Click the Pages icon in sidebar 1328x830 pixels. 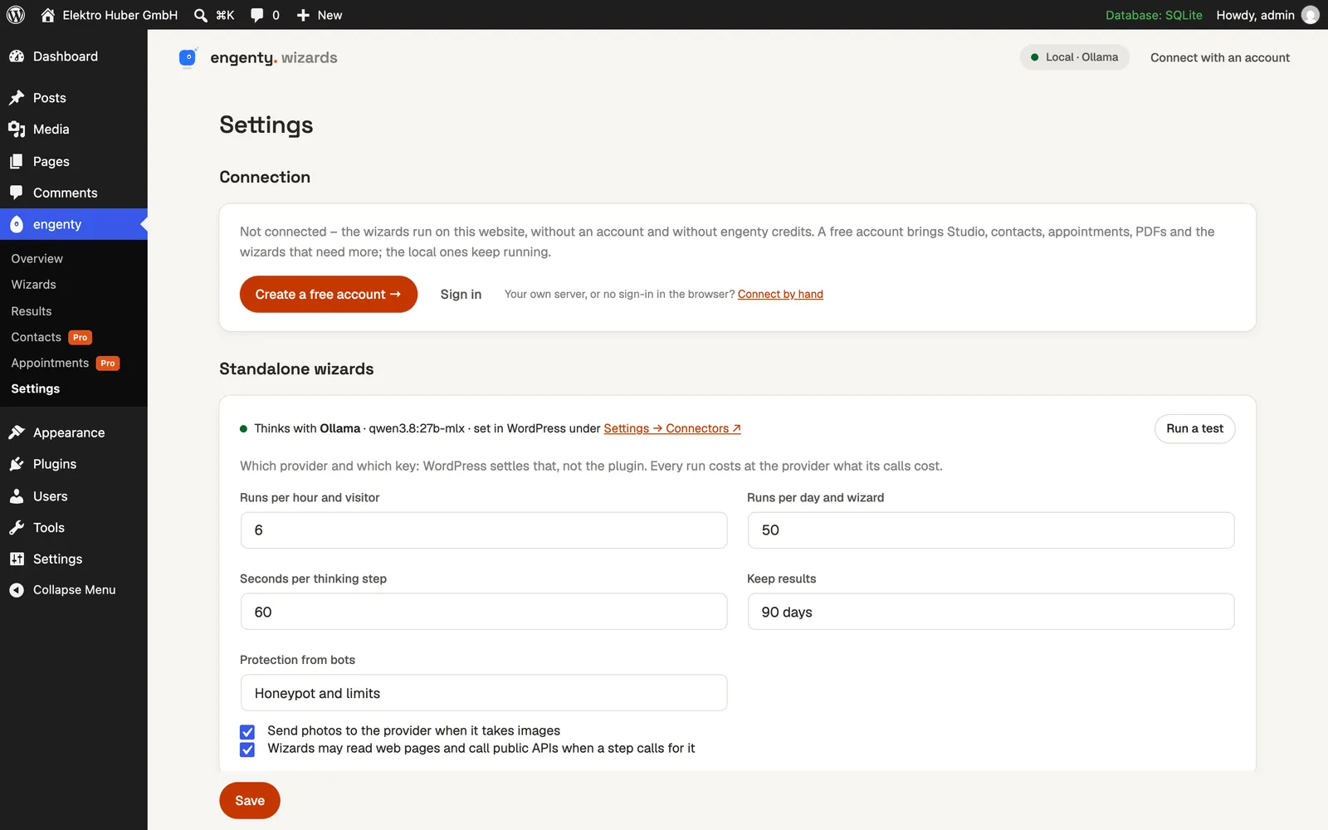tap(17, 161)
